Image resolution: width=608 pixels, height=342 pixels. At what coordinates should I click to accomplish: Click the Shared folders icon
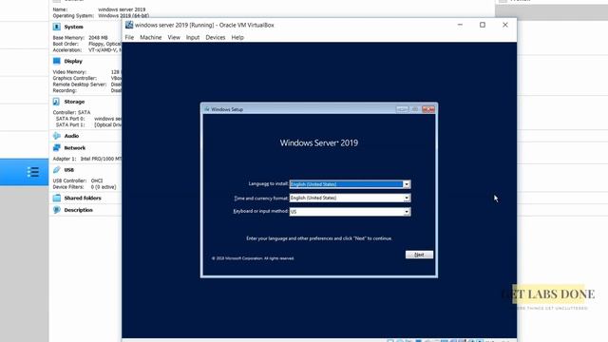click(57, 198)
